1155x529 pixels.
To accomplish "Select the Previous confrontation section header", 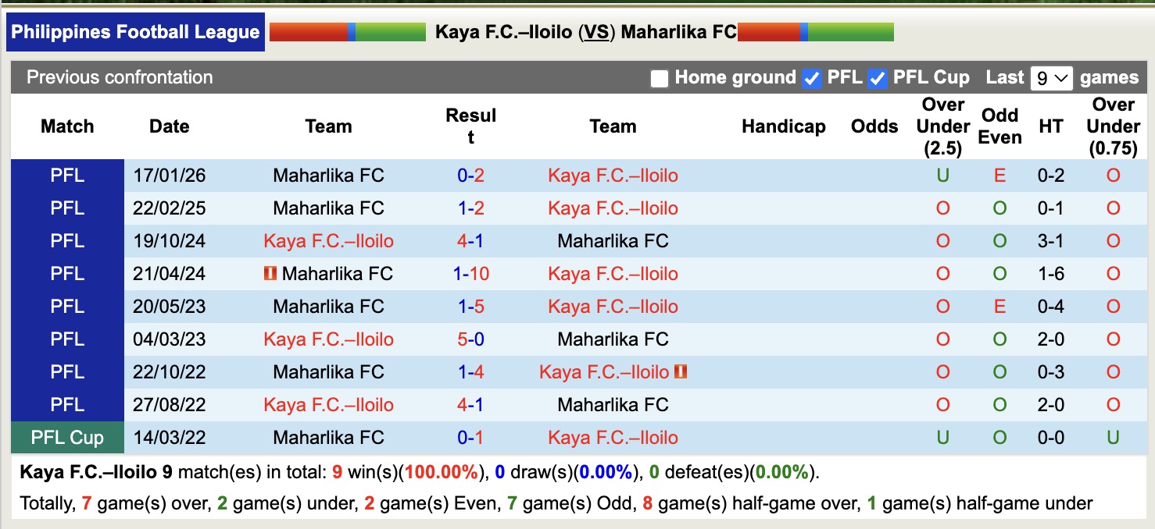I will tap(120, 77).
